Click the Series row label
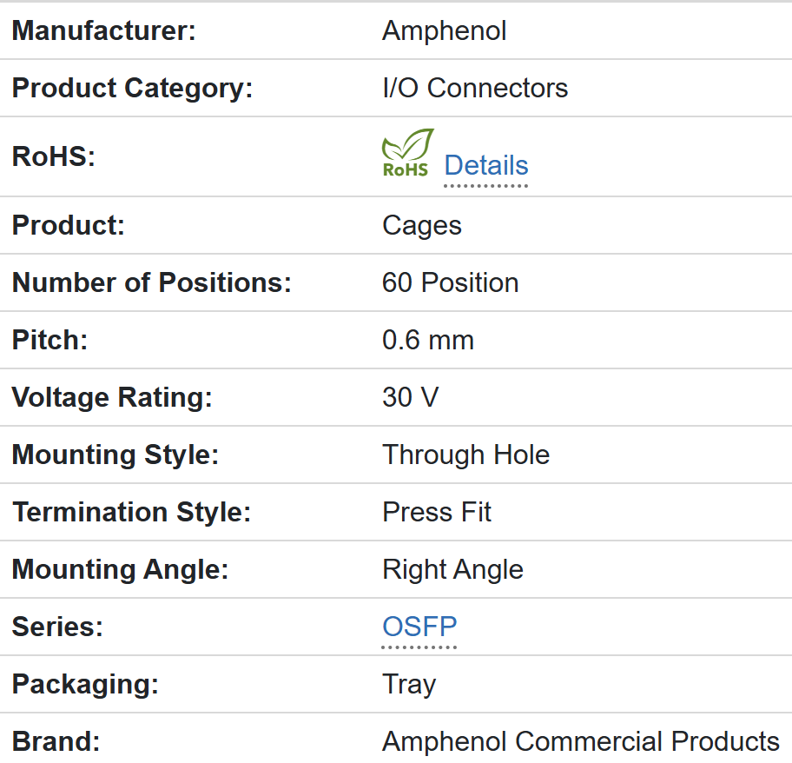 [x=57, y=627]
